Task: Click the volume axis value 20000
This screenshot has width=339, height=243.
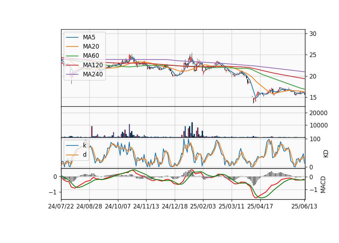Action: click(x=319, y=113)
